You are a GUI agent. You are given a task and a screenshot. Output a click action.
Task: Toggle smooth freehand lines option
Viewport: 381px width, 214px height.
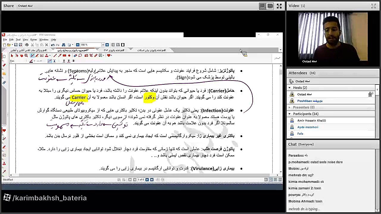[x=50, y=61]
